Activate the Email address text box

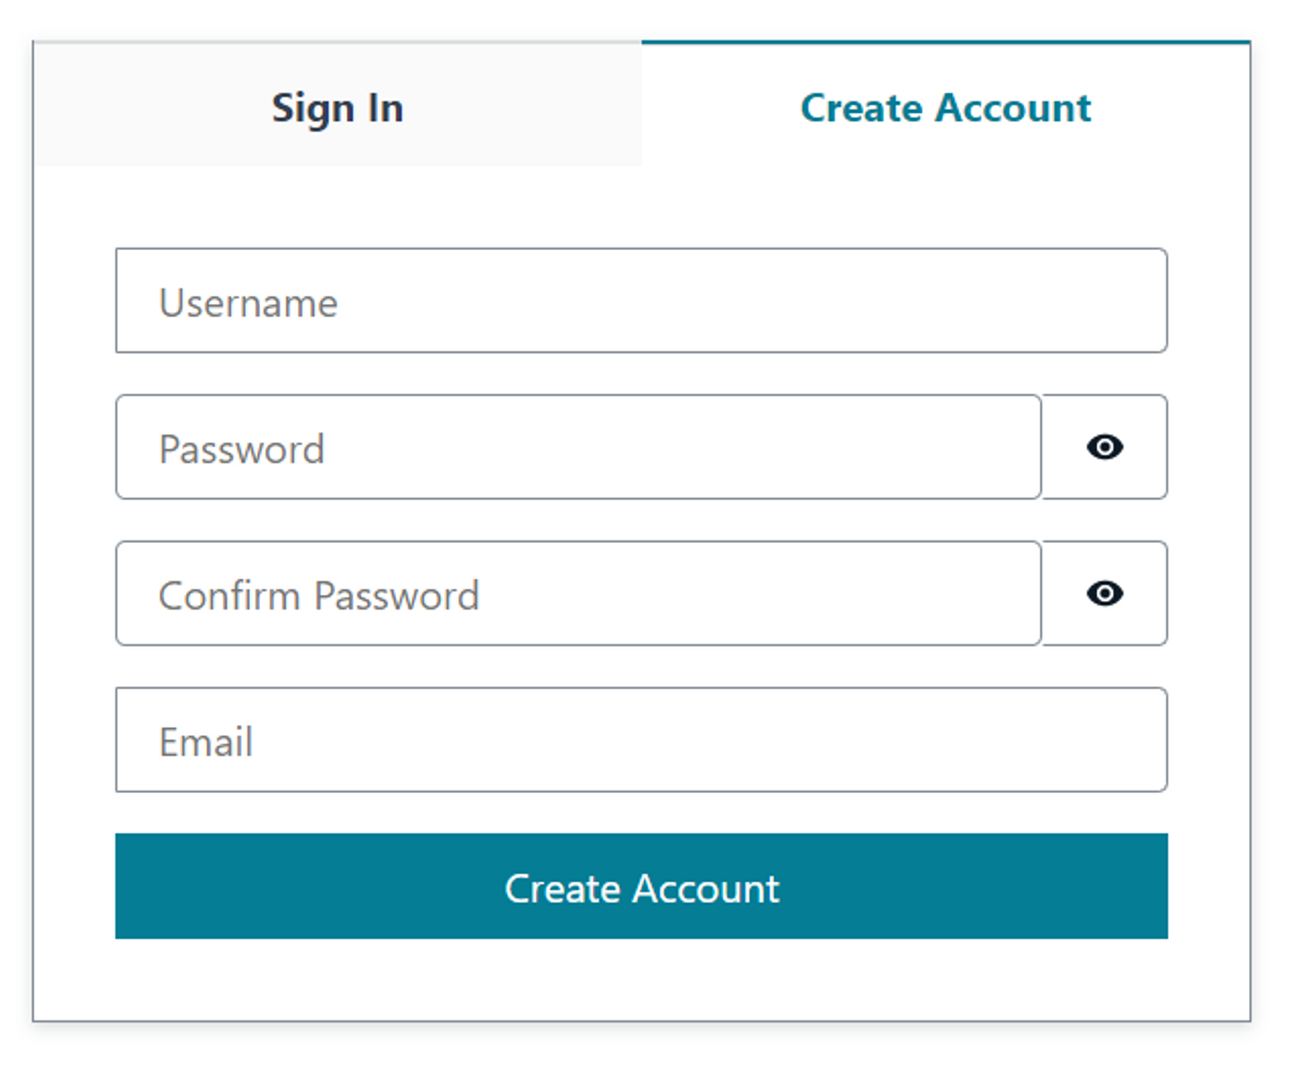[x=641, y=740]
